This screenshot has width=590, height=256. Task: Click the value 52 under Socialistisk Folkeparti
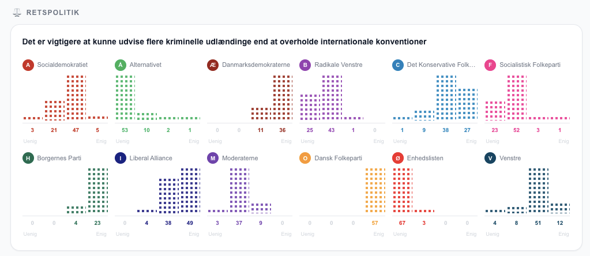[517, 130]
